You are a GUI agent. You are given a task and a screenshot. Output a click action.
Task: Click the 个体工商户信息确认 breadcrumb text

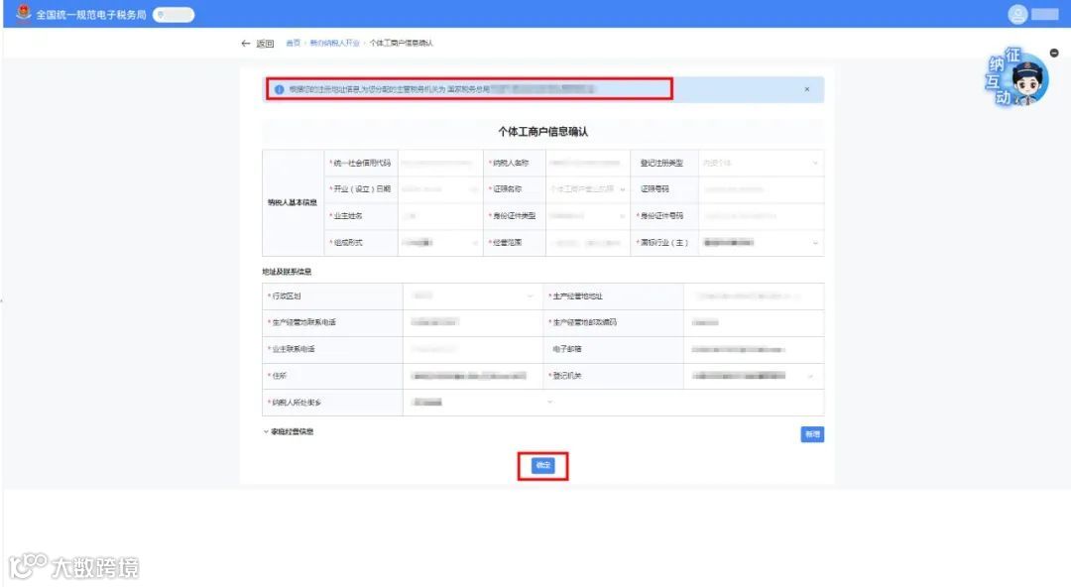pos(401,43)
